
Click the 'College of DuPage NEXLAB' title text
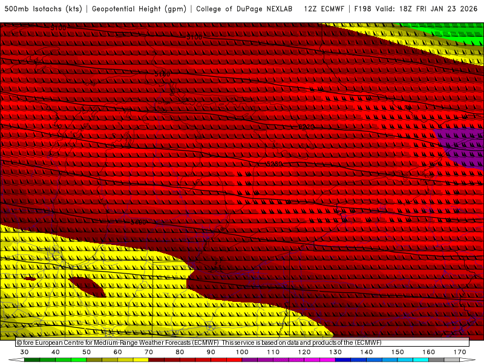click(244, 9)
